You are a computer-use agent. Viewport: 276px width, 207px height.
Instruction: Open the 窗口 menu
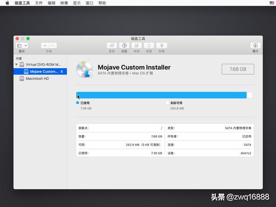[x=89, y=3]
